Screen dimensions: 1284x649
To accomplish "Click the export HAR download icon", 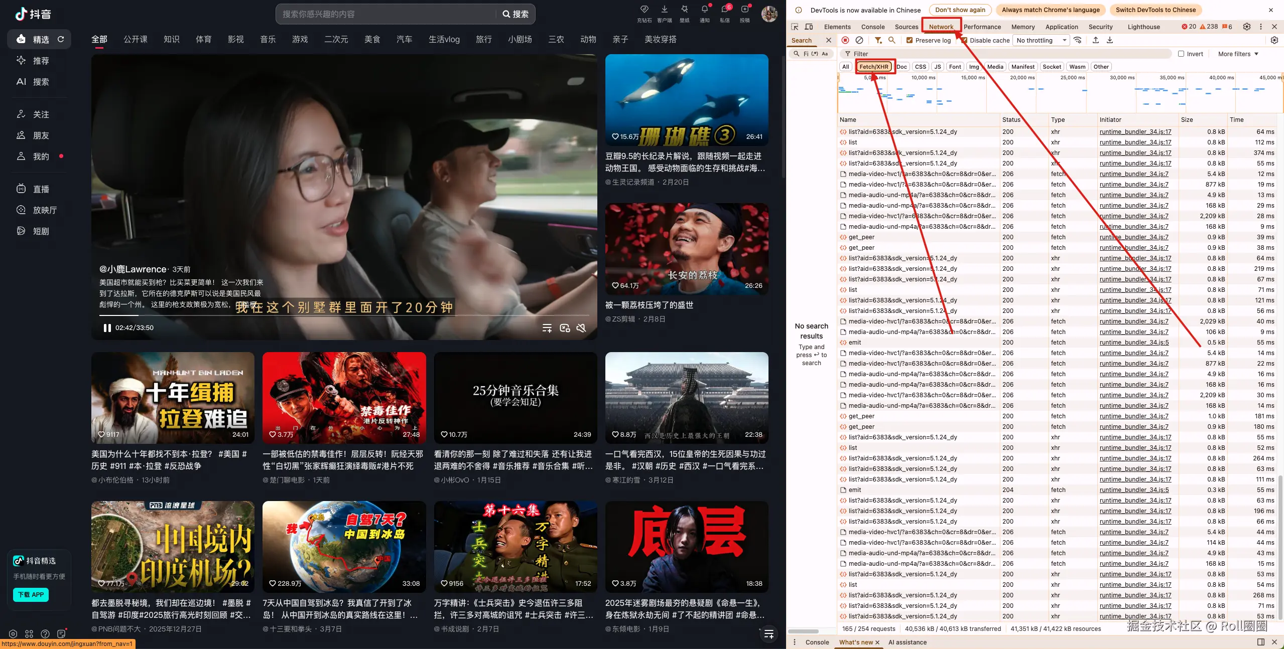I will [1110, 40].
